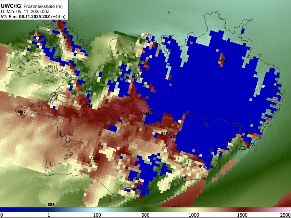The image size is (291, 218).
Task: Select the map label 1497
Action: [x=21, y=112]
